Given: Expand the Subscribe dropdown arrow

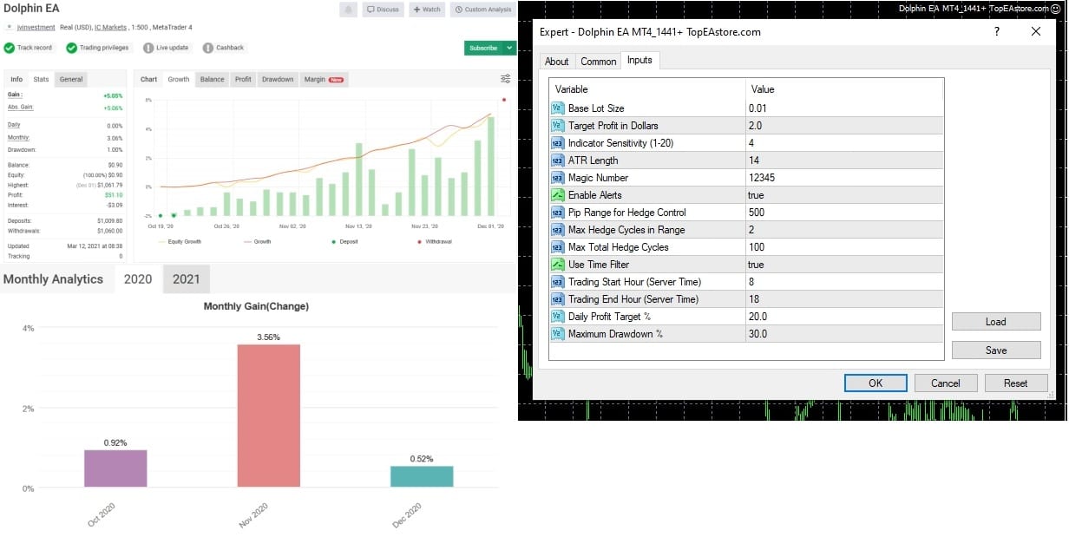Looking at the screenshot, I should pyautogui.click(x=510, y=48).
